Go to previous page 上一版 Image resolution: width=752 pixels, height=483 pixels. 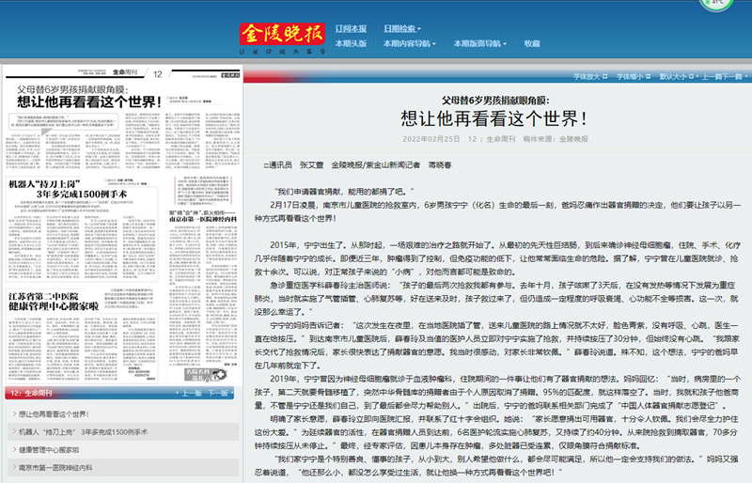(x=192, y=394)
